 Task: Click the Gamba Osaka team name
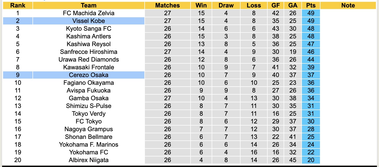pos(88,98)
